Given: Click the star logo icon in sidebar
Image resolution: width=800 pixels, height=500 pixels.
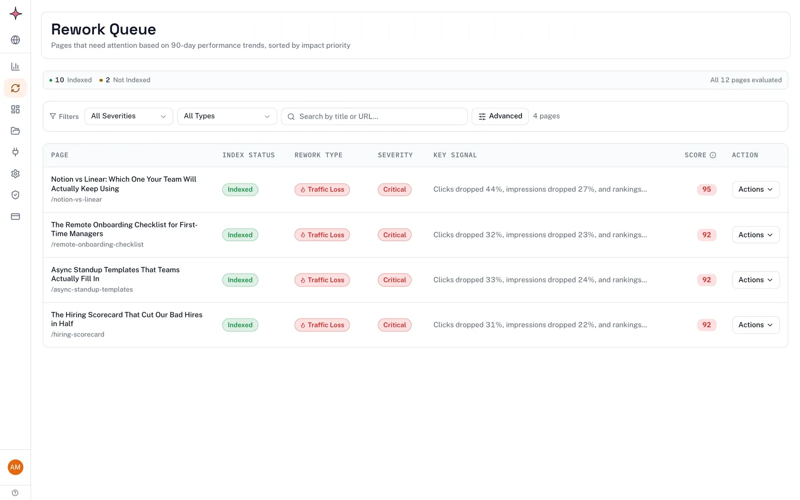Looking at the screenshot, I should [x=15, y=13].
